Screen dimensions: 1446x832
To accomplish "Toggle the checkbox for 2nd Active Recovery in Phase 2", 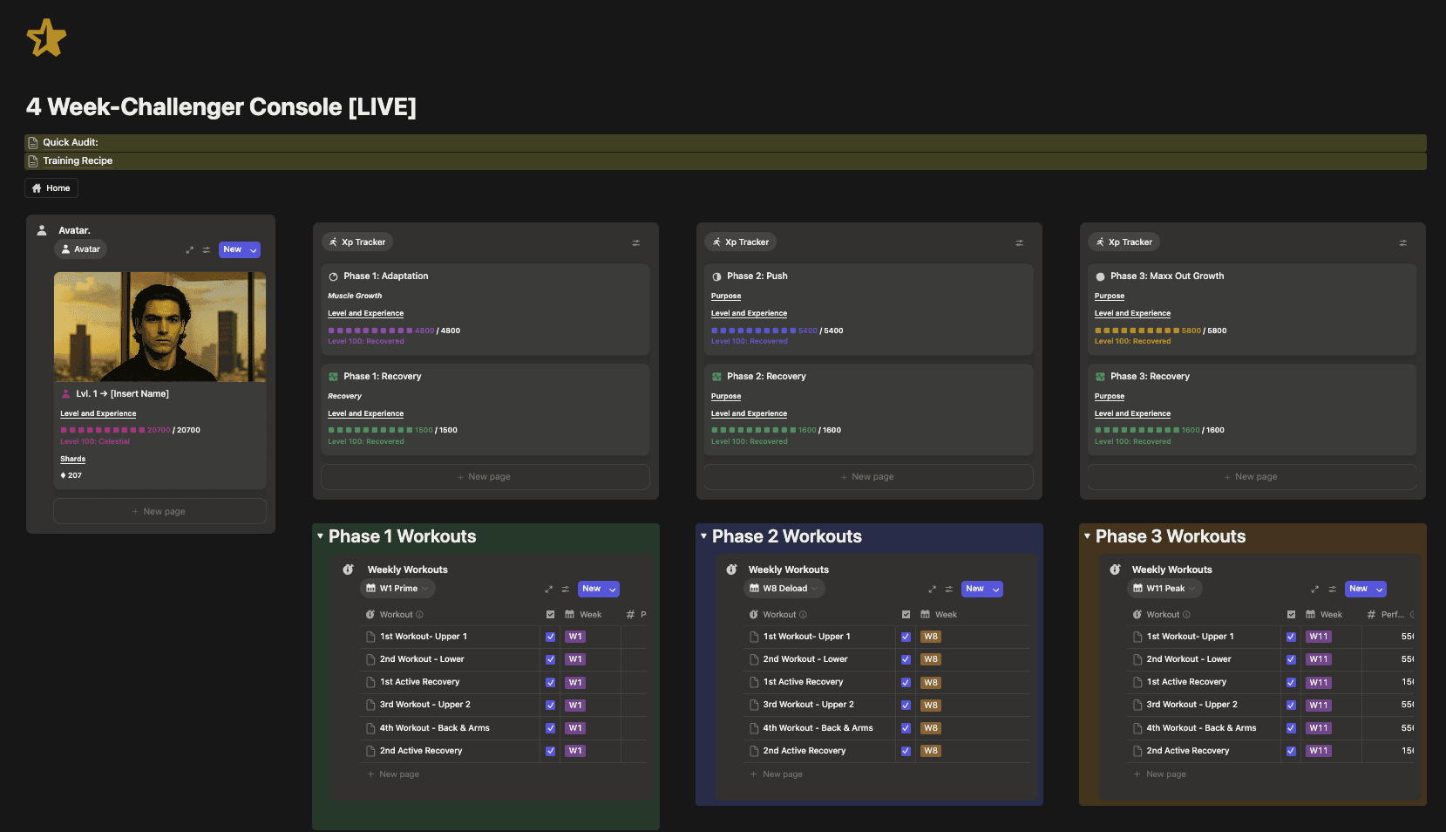I will [x=906, y=750].
